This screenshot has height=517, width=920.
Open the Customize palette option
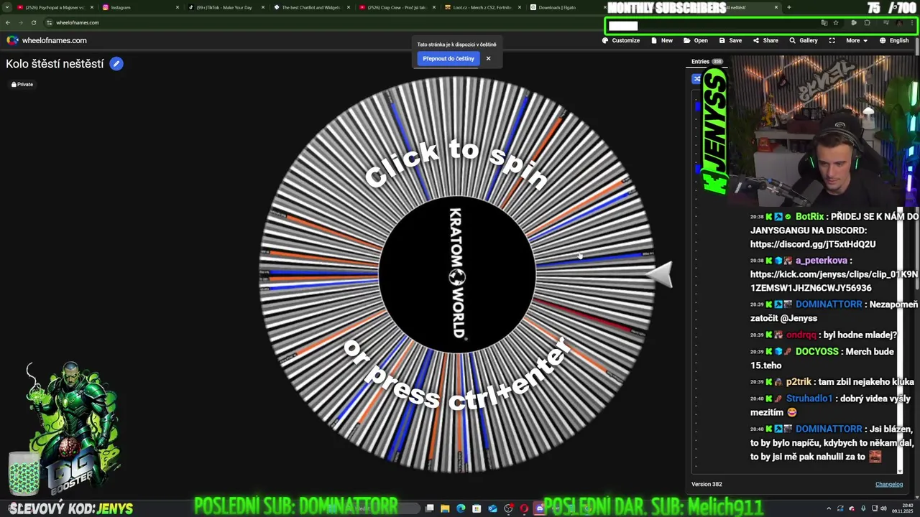coord(621,40)
